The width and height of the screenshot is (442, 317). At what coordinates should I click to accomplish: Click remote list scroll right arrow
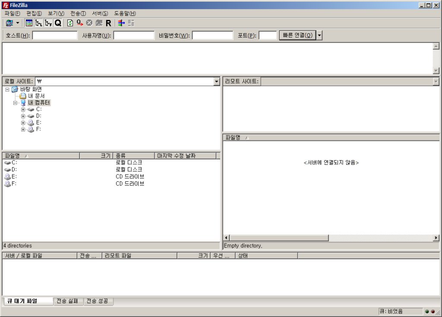coord(436,238)
